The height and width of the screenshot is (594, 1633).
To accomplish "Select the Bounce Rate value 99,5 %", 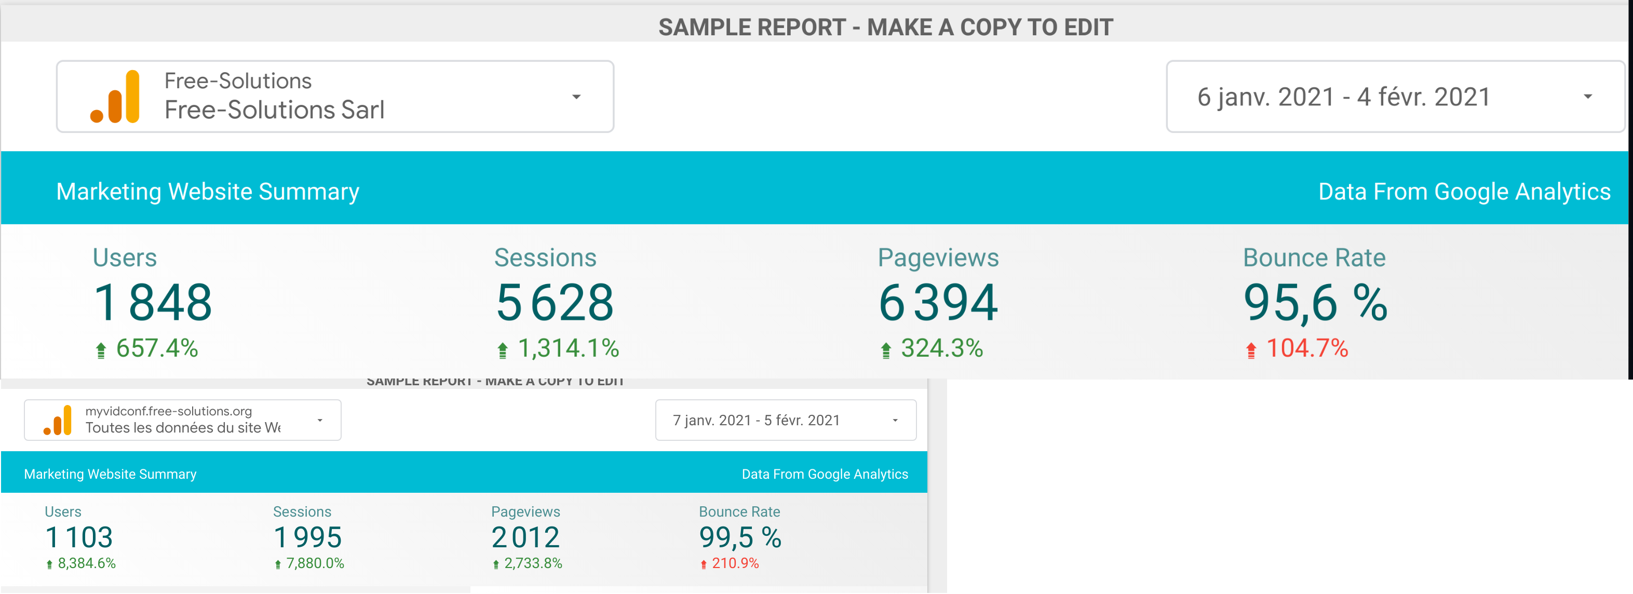I will [x=740, y=537].
